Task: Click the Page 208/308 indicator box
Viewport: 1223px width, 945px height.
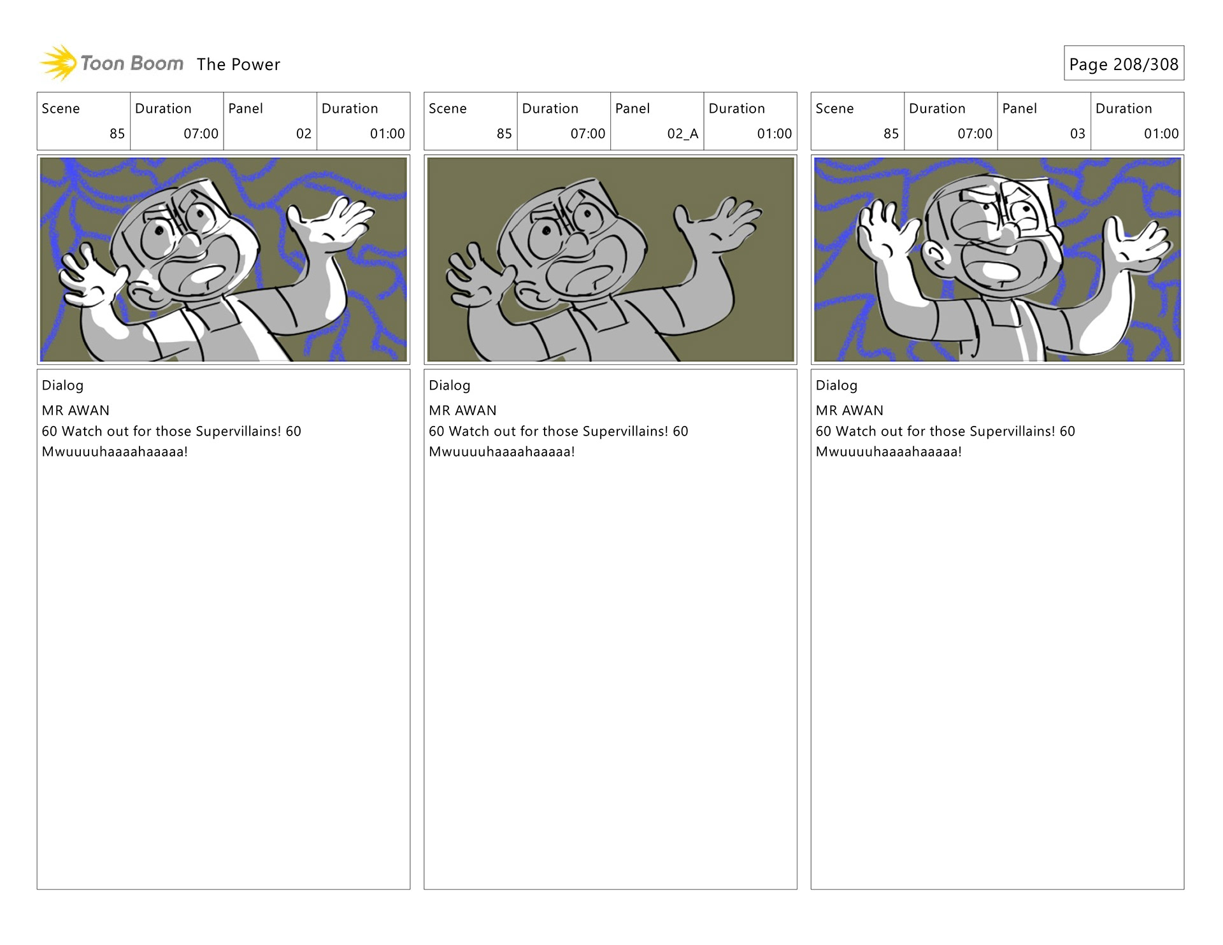Action: [x=1124, y=63]
